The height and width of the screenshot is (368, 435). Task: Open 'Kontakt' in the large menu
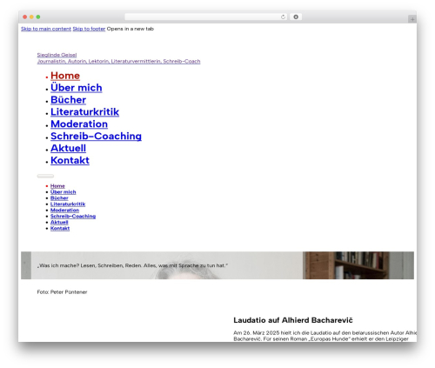click(70, 160)
